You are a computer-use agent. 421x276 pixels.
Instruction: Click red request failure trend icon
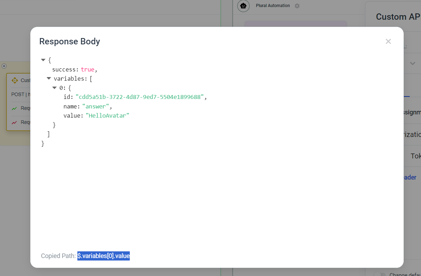[x=14, y=123]
